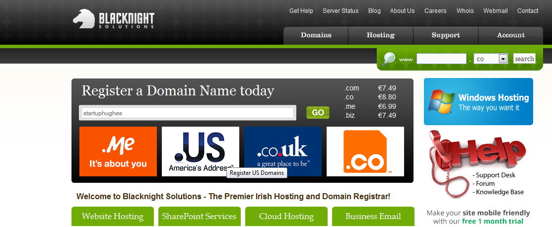Open the Account menu tab
Viewport: 552px width, 227px height.
click(510, 35)
